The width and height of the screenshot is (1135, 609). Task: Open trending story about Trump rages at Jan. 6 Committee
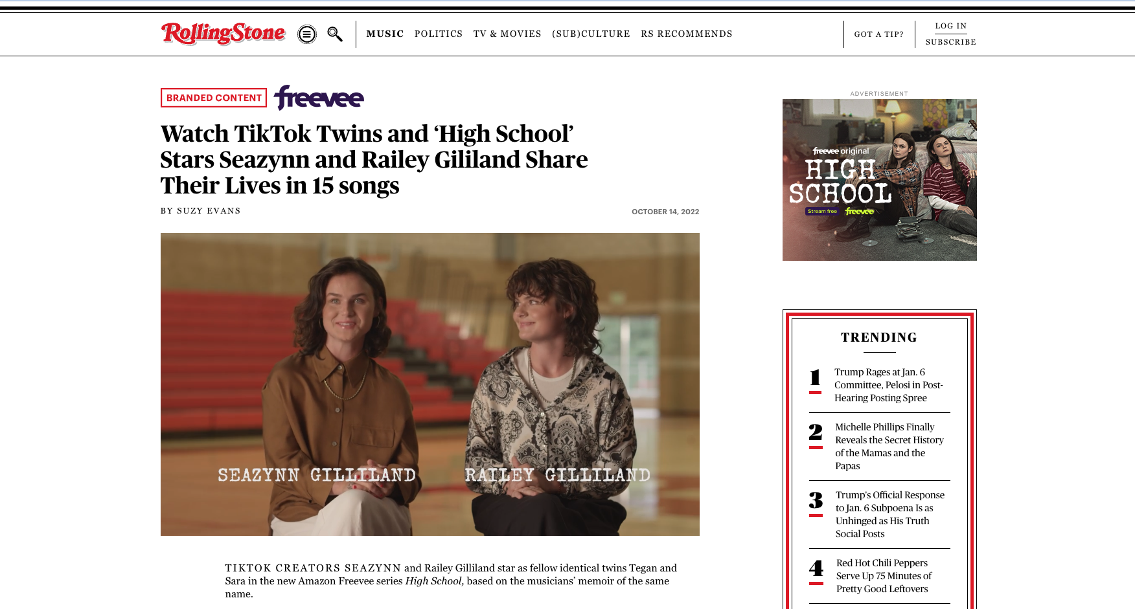tap(889, 385)
